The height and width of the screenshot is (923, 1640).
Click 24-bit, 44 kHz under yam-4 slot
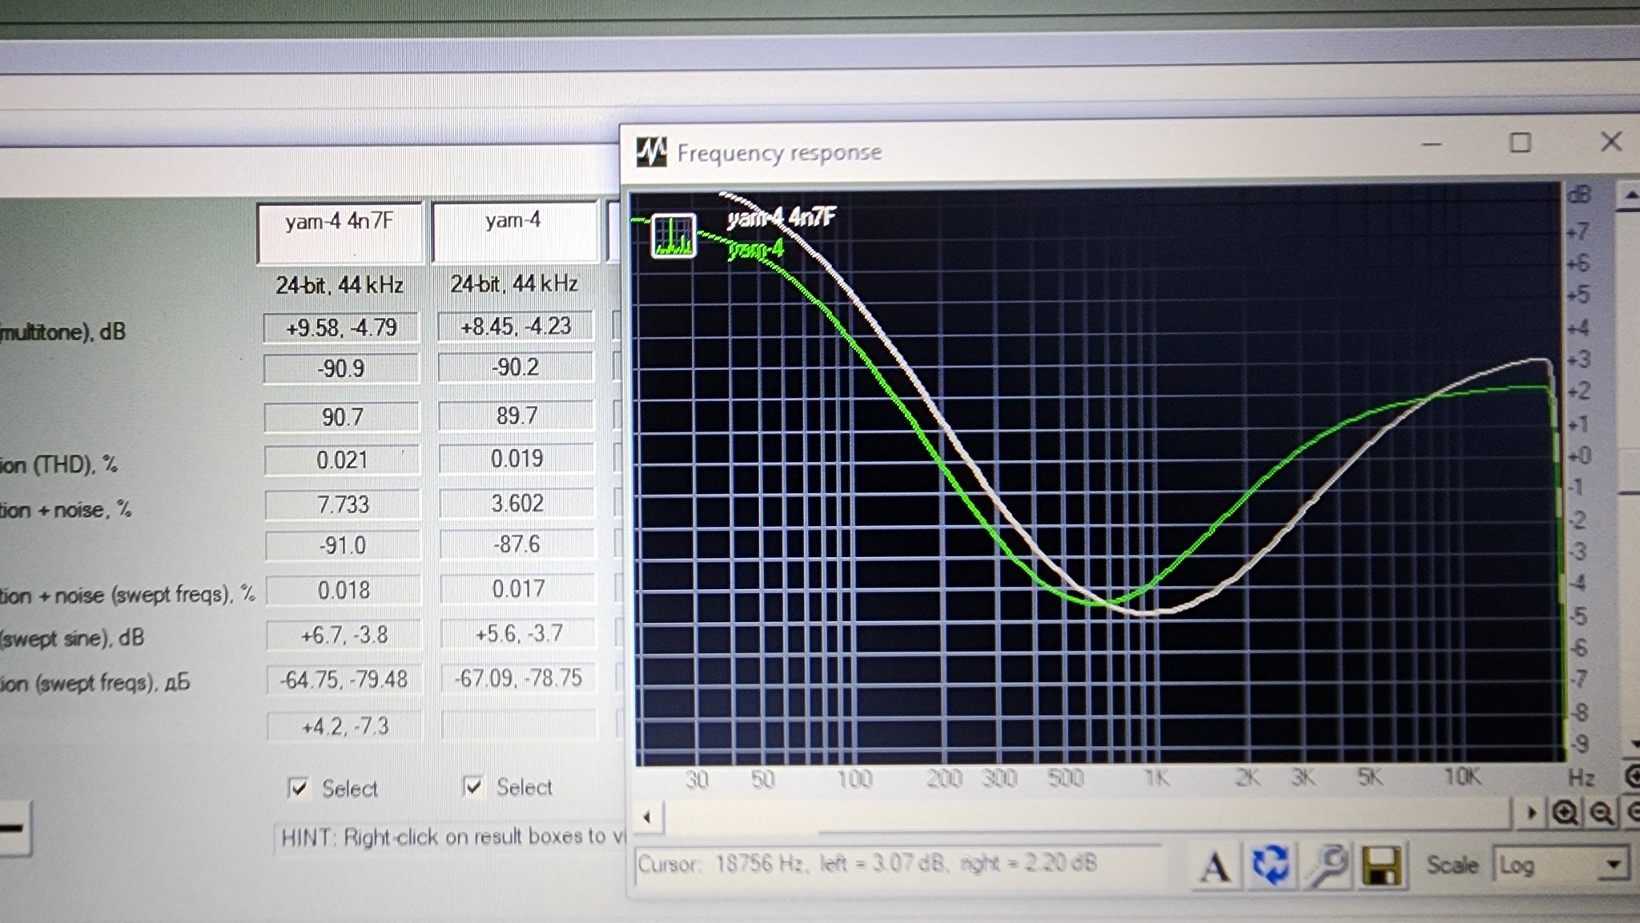[514, 284]
